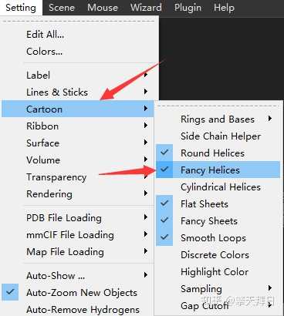284x316 pixels.
Task: Expand the Rings and Bases submenu
Action: (x=269, y=119)
